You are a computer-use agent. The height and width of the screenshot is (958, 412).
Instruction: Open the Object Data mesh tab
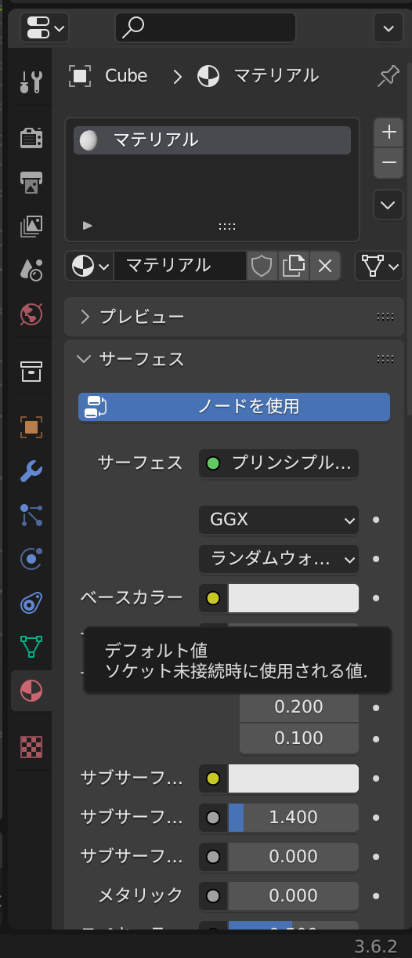click(31, 647)
